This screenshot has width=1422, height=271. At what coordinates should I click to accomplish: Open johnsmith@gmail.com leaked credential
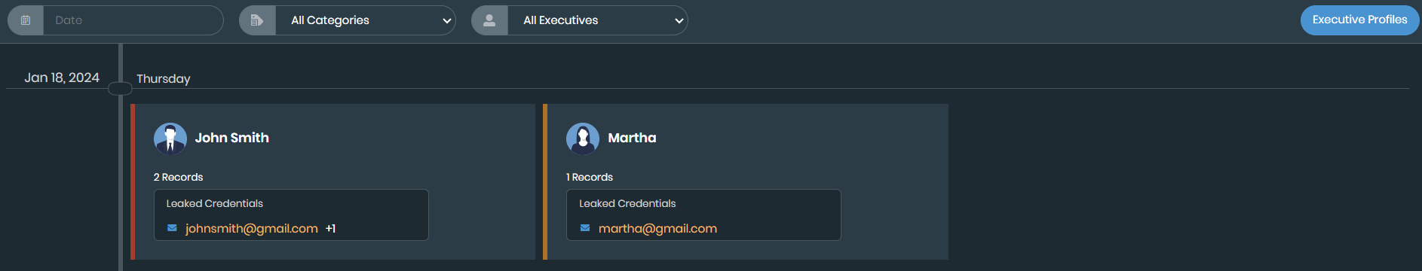252,228
